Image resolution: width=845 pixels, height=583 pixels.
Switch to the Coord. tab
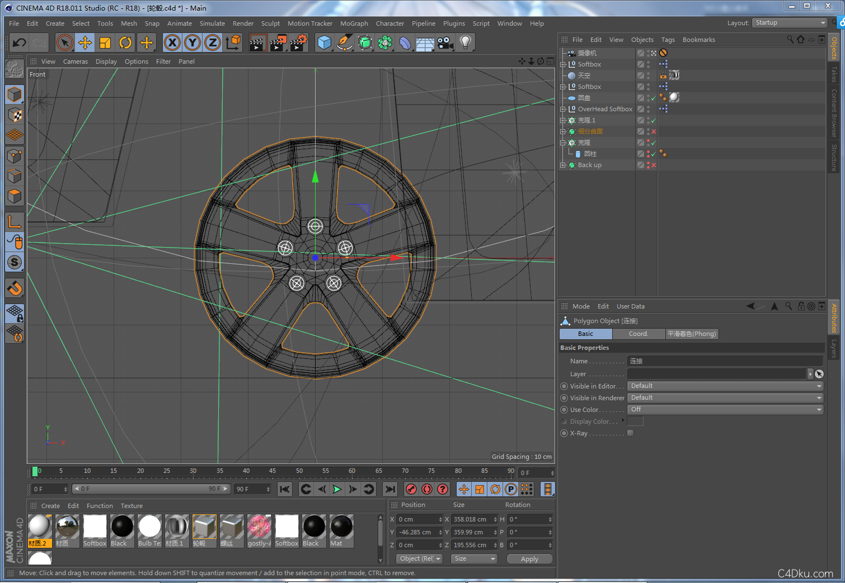[x=638, y=334]
